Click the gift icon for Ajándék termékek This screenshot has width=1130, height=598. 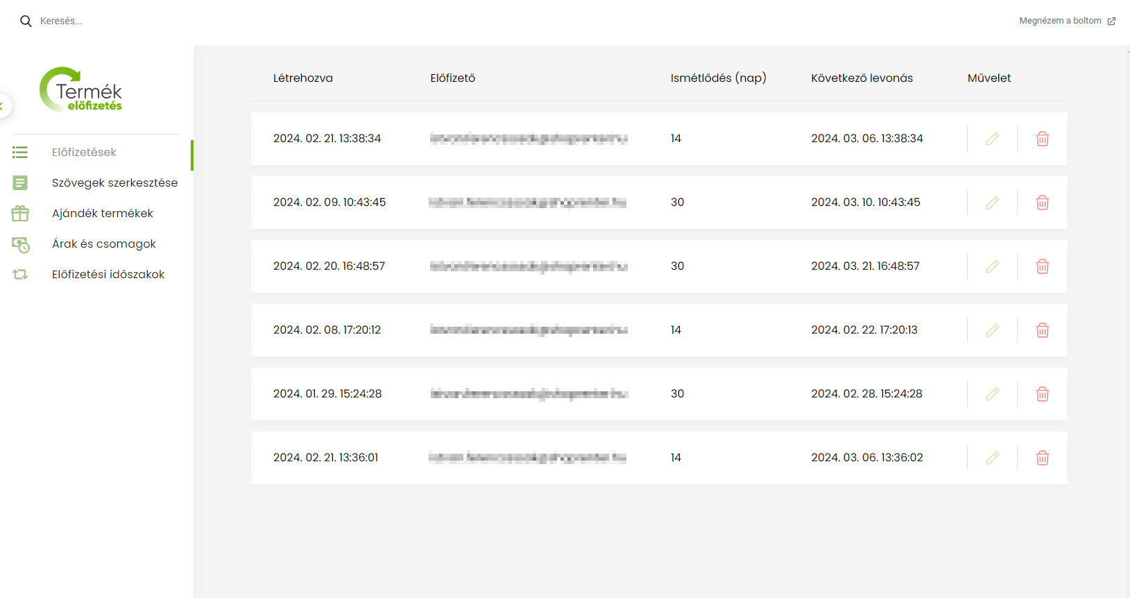(20, 213)
